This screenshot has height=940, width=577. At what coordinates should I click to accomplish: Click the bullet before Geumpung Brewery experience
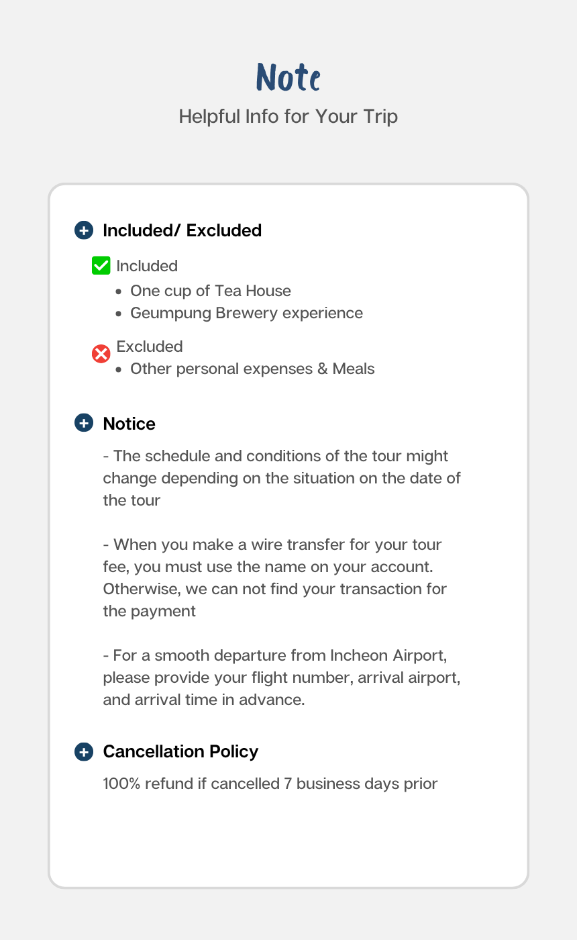click(x=119, y=314)
